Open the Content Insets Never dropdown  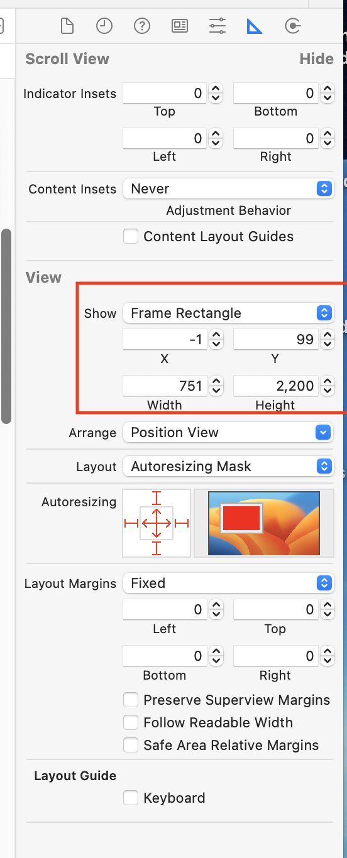coord(228,188)
